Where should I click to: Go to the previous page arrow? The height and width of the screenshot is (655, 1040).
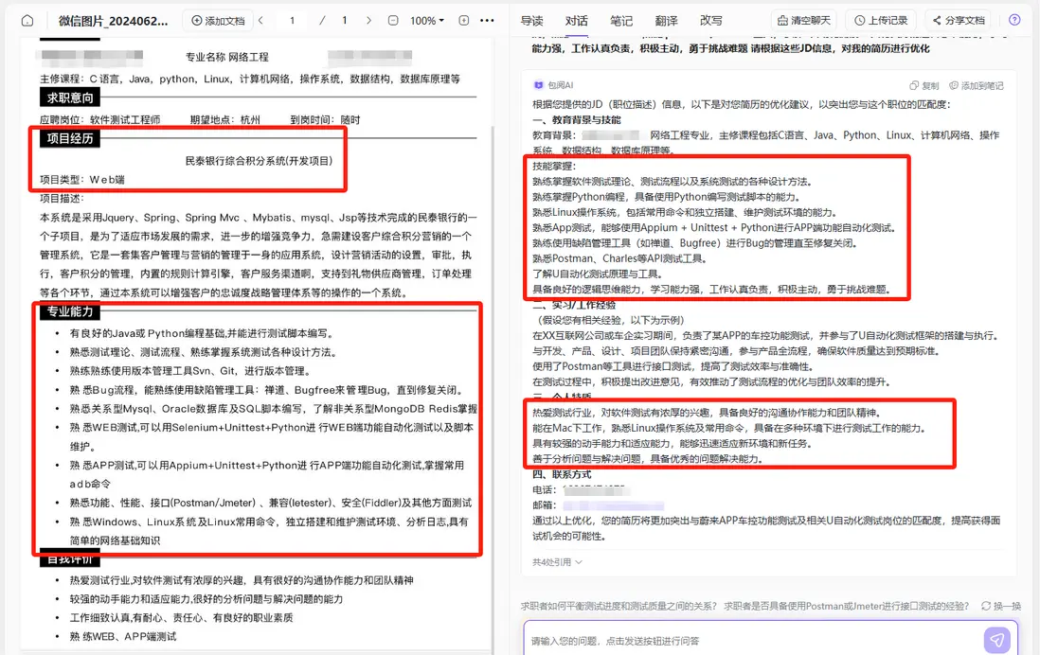[260, 21]
